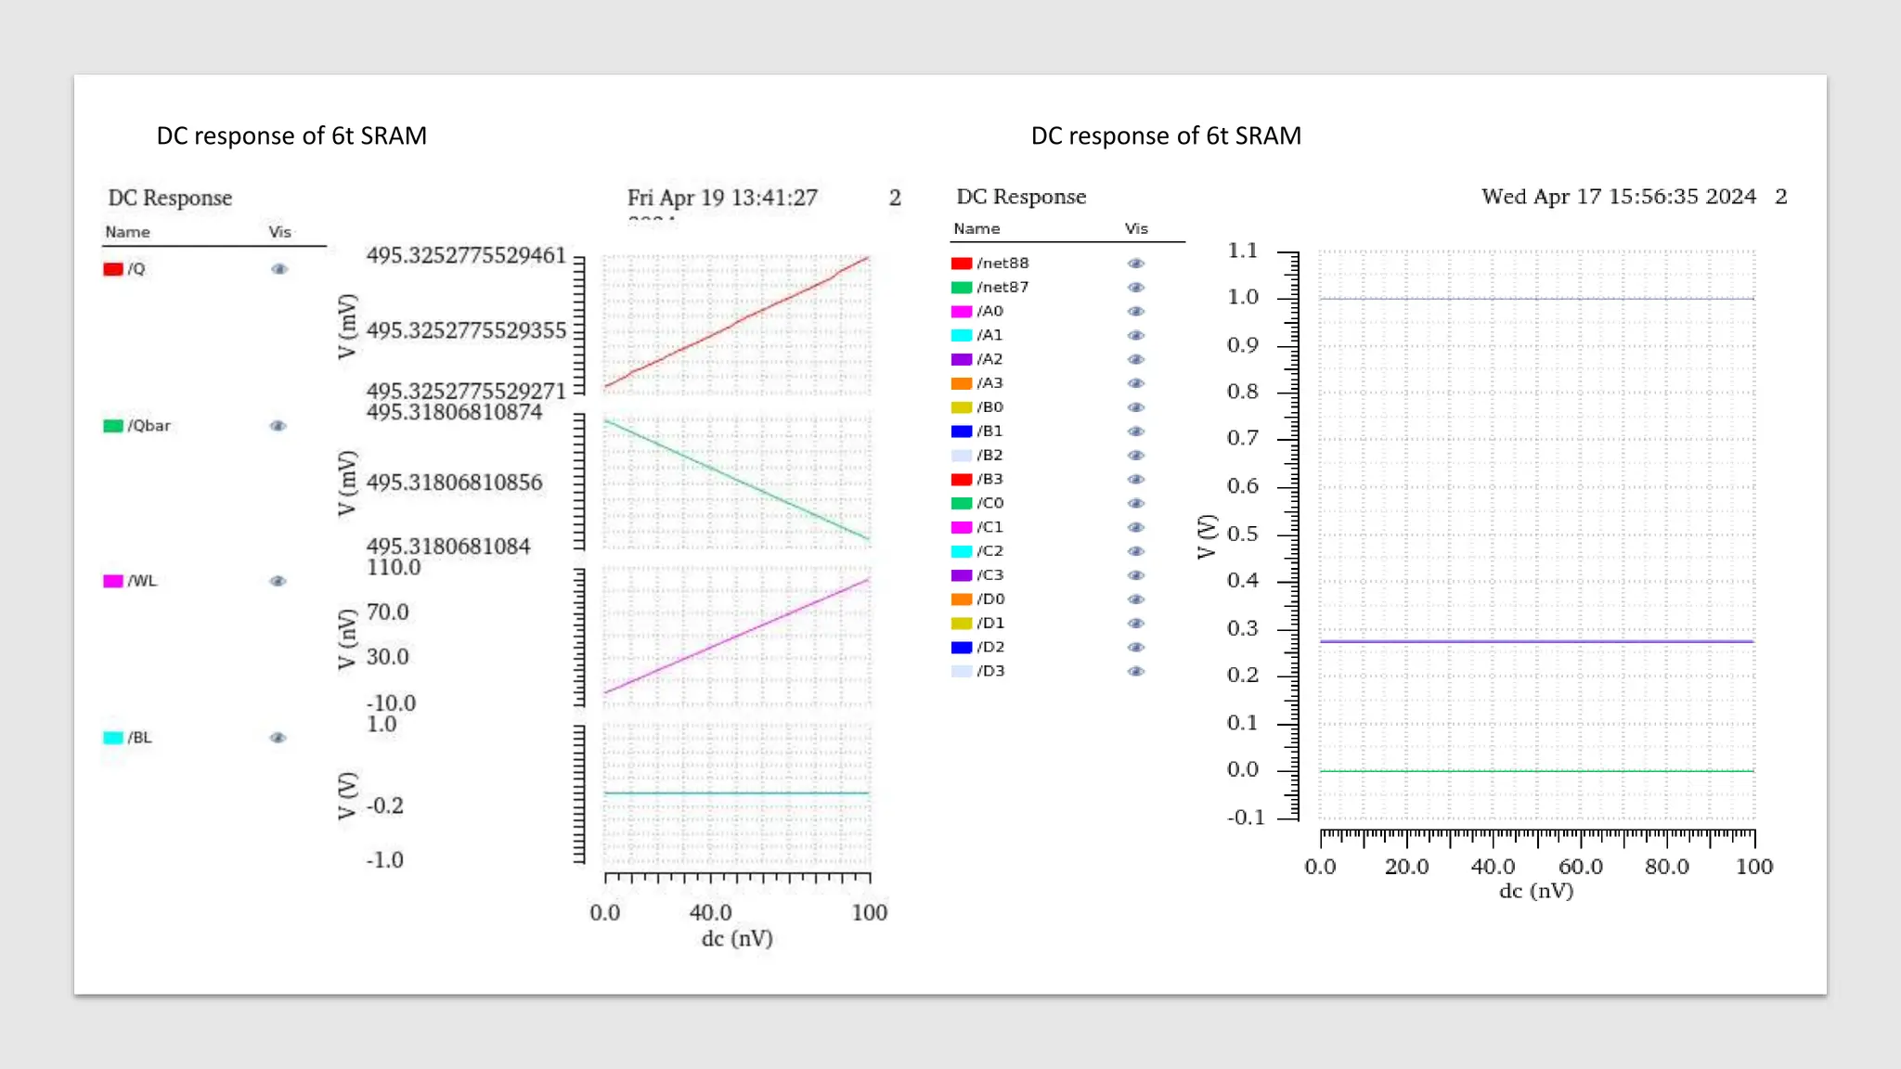Click the Name column header in left legend
Viewport: 1901px width, 1069px height.
[127, 232]
